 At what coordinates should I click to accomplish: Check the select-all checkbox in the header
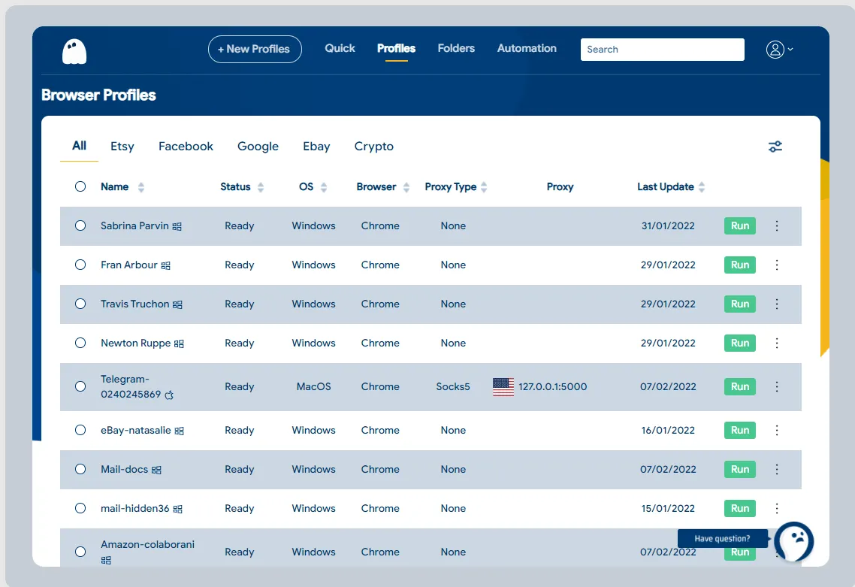[x=80, y=186]
